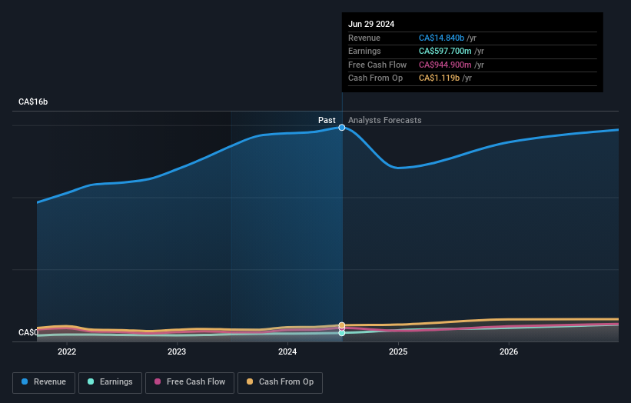Toggle the Revenue legend series

pos(44,382)
